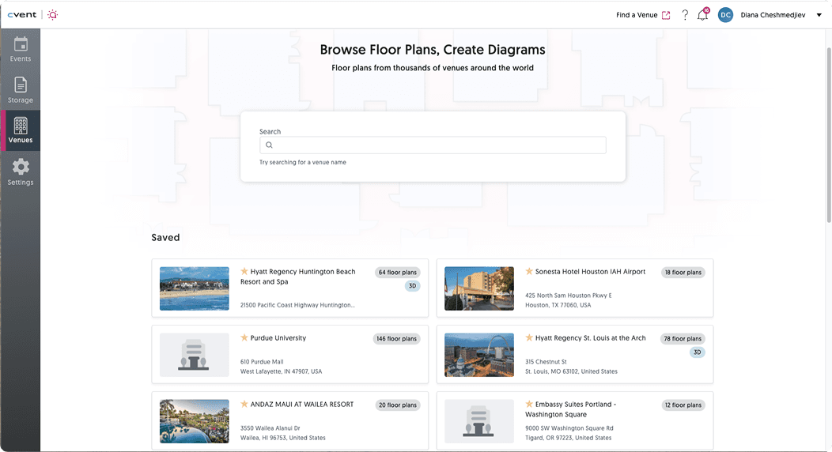Click 'Try searching for a venue name' hint
Viewport: 832px width, 452px height.
click(x=302, y=162)
